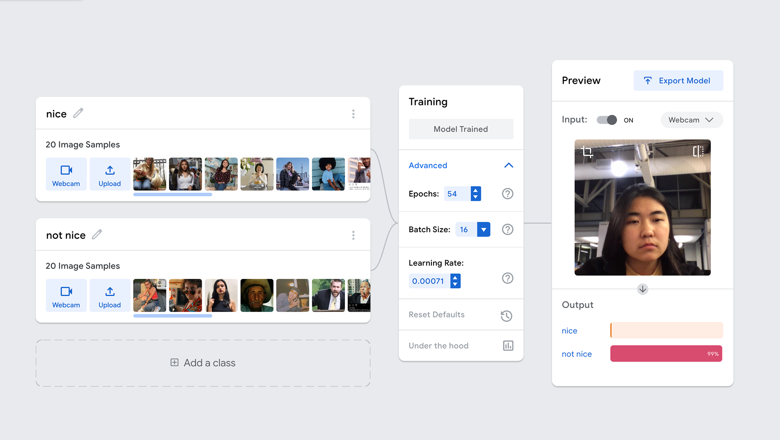Click the '20 Image Samples' text in 'nice' class
780x440 pixels.
83,145
